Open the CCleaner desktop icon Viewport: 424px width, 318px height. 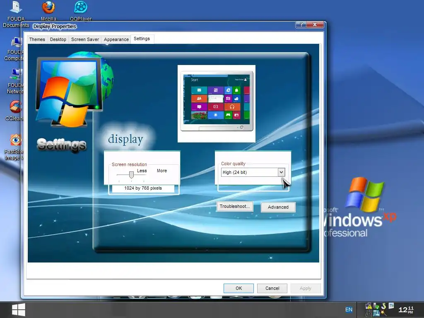[14, 111]
